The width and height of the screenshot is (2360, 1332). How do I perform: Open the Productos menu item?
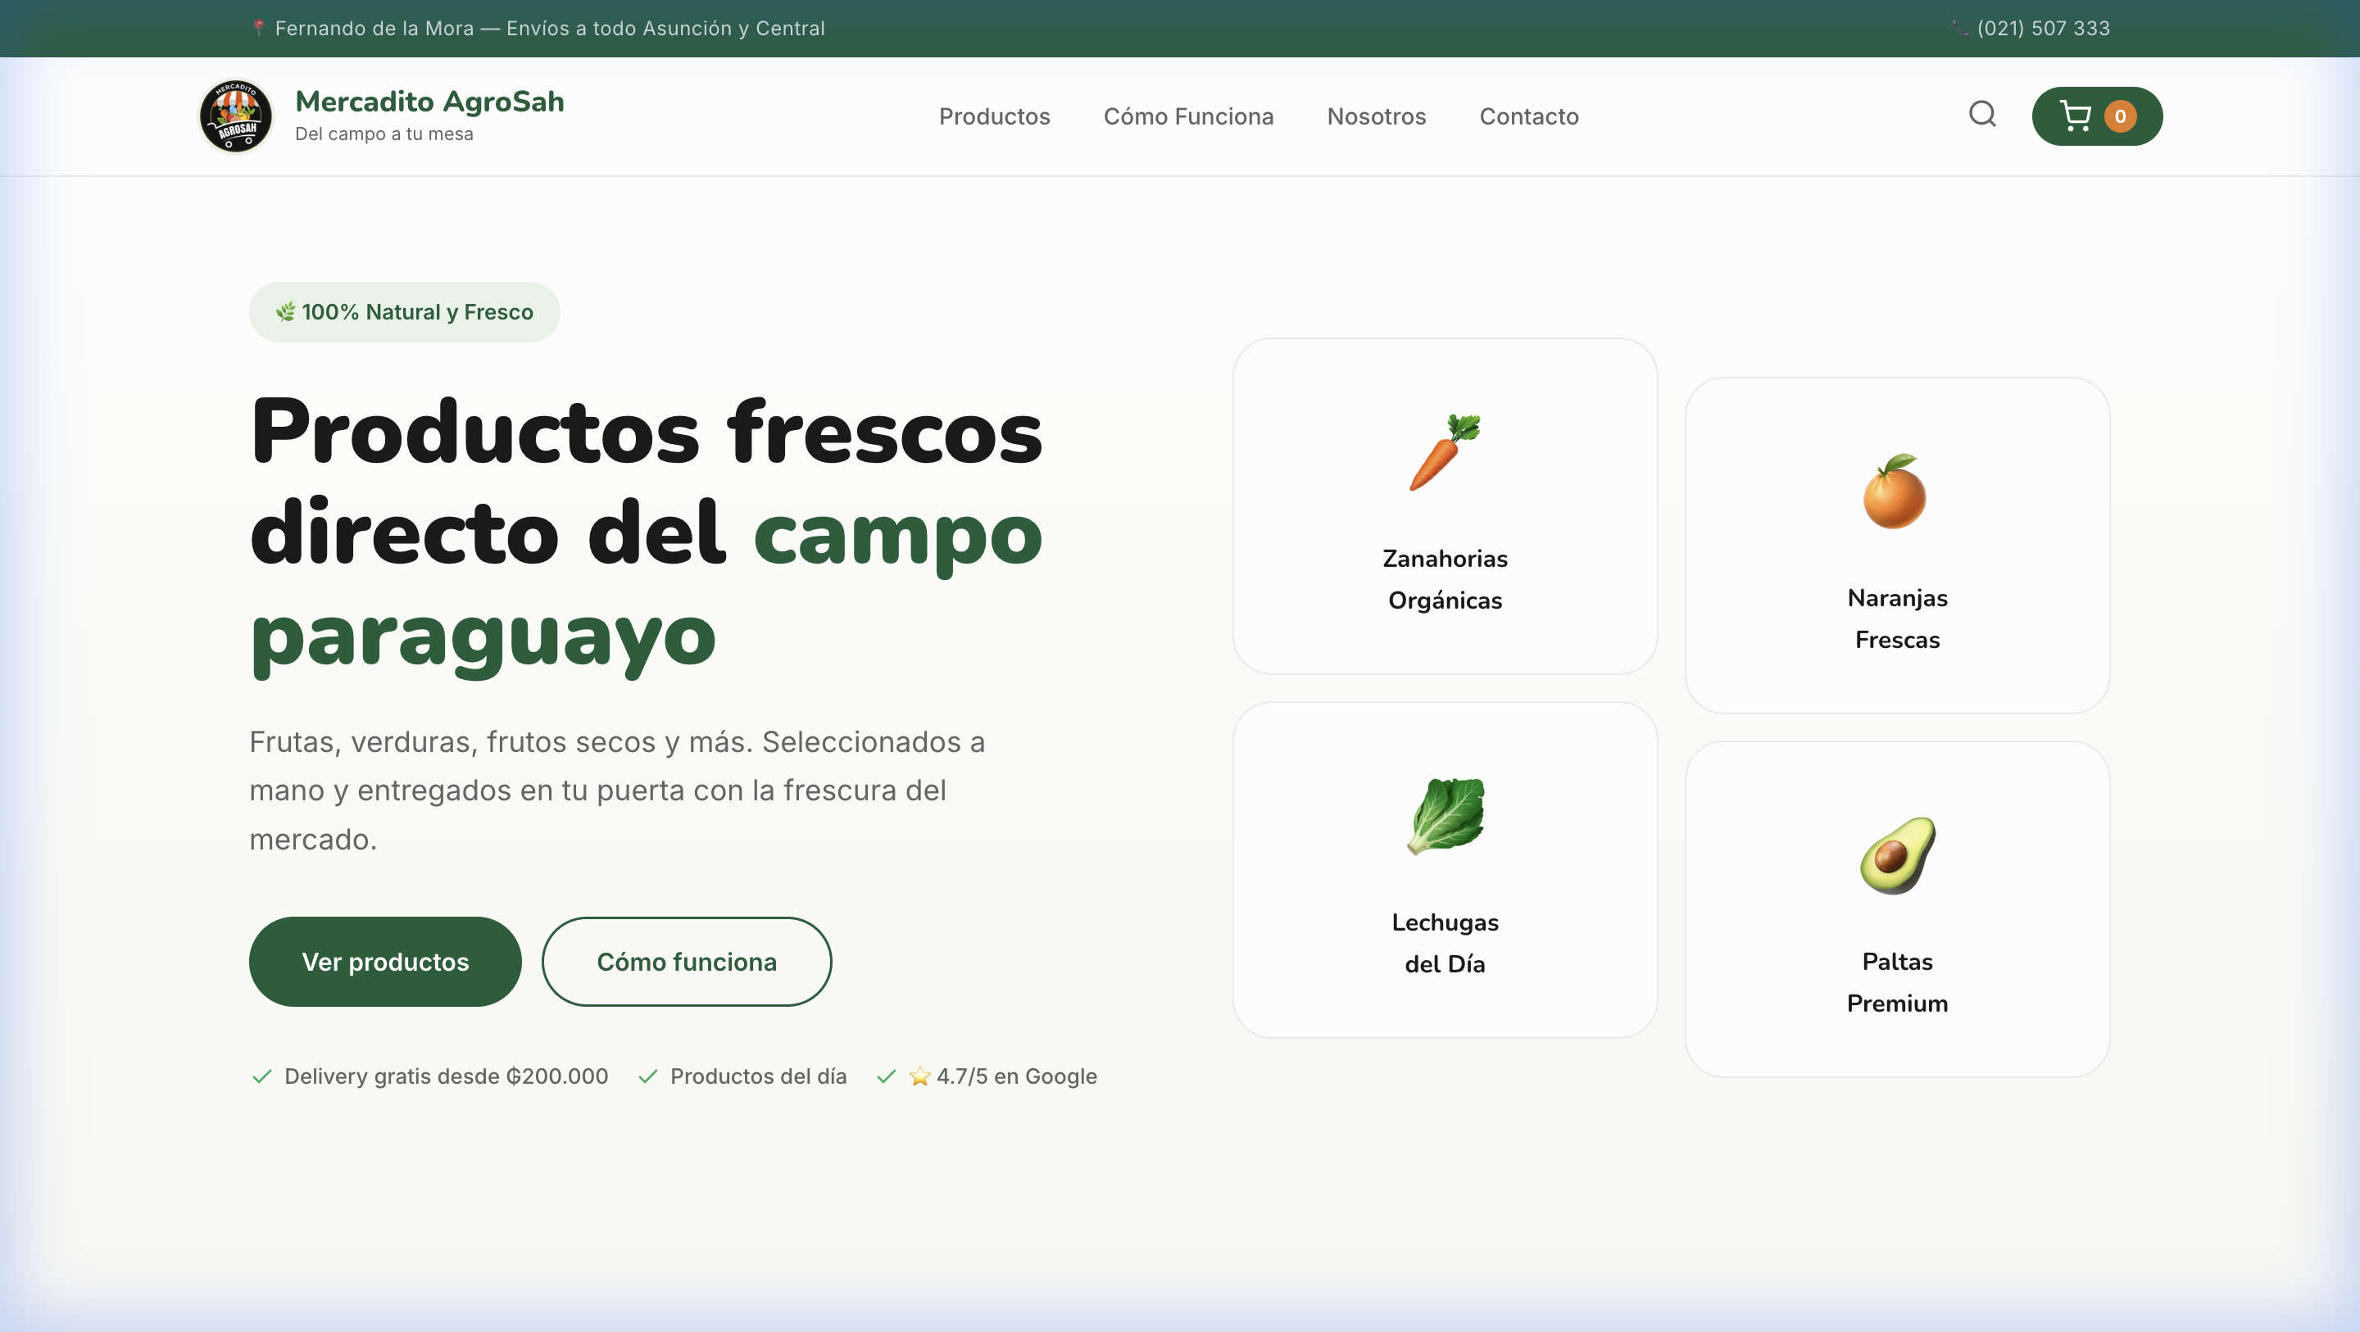tap(994, 116)
